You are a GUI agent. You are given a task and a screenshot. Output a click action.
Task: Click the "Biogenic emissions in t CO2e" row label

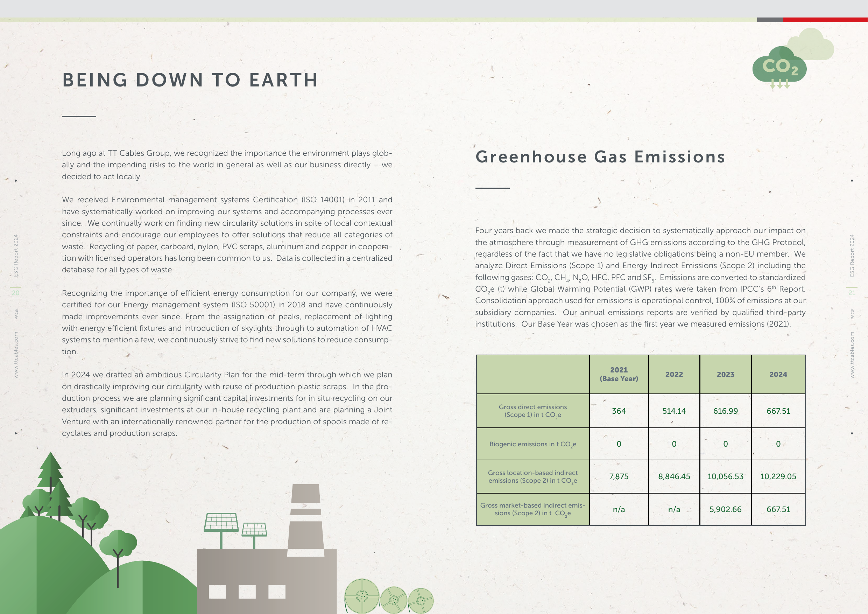pos(532,444)
